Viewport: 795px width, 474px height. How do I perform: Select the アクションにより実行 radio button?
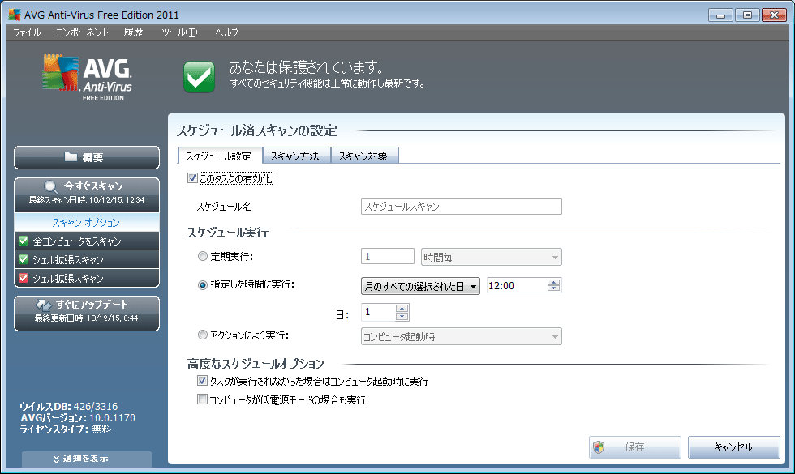[x=203, y=335]
